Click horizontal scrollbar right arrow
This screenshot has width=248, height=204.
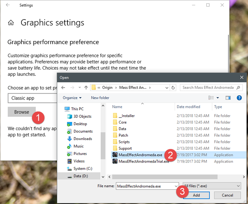244,177
